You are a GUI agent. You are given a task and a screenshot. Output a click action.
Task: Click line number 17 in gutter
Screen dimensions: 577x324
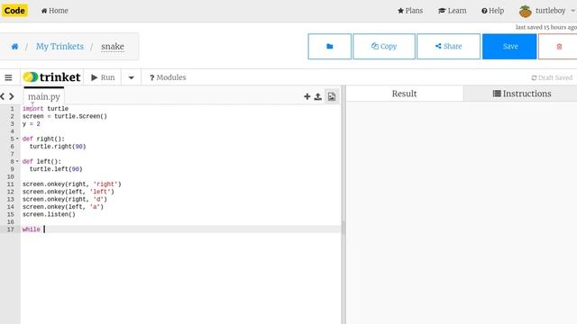pyautogui.click(x=10, y=229)
